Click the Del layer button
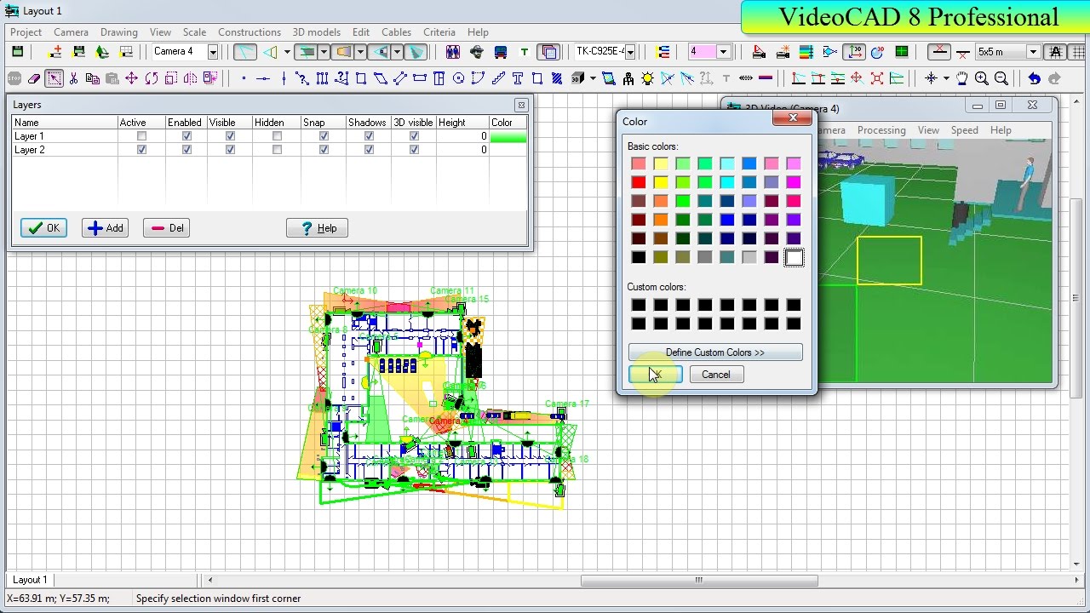Image resolution: width=1090 pixels, height=613 pixels. coord(166,228)
